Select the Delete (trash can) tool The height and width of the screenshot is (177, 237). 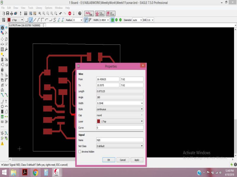(x=2, y=60)
